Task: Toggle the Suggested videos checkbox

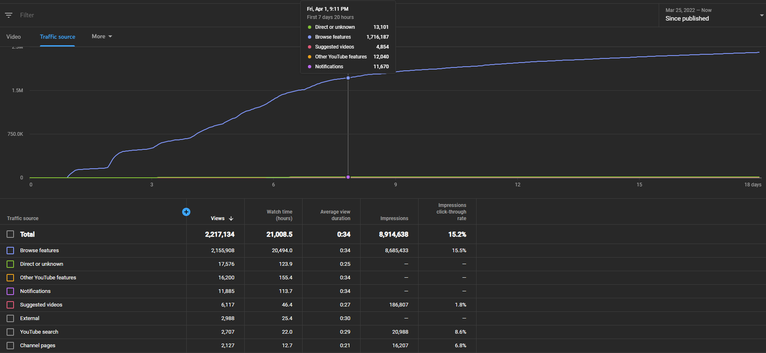Action: (10, 305)
